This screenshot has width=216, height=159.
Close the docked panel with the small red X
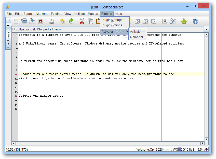(8, 20)
